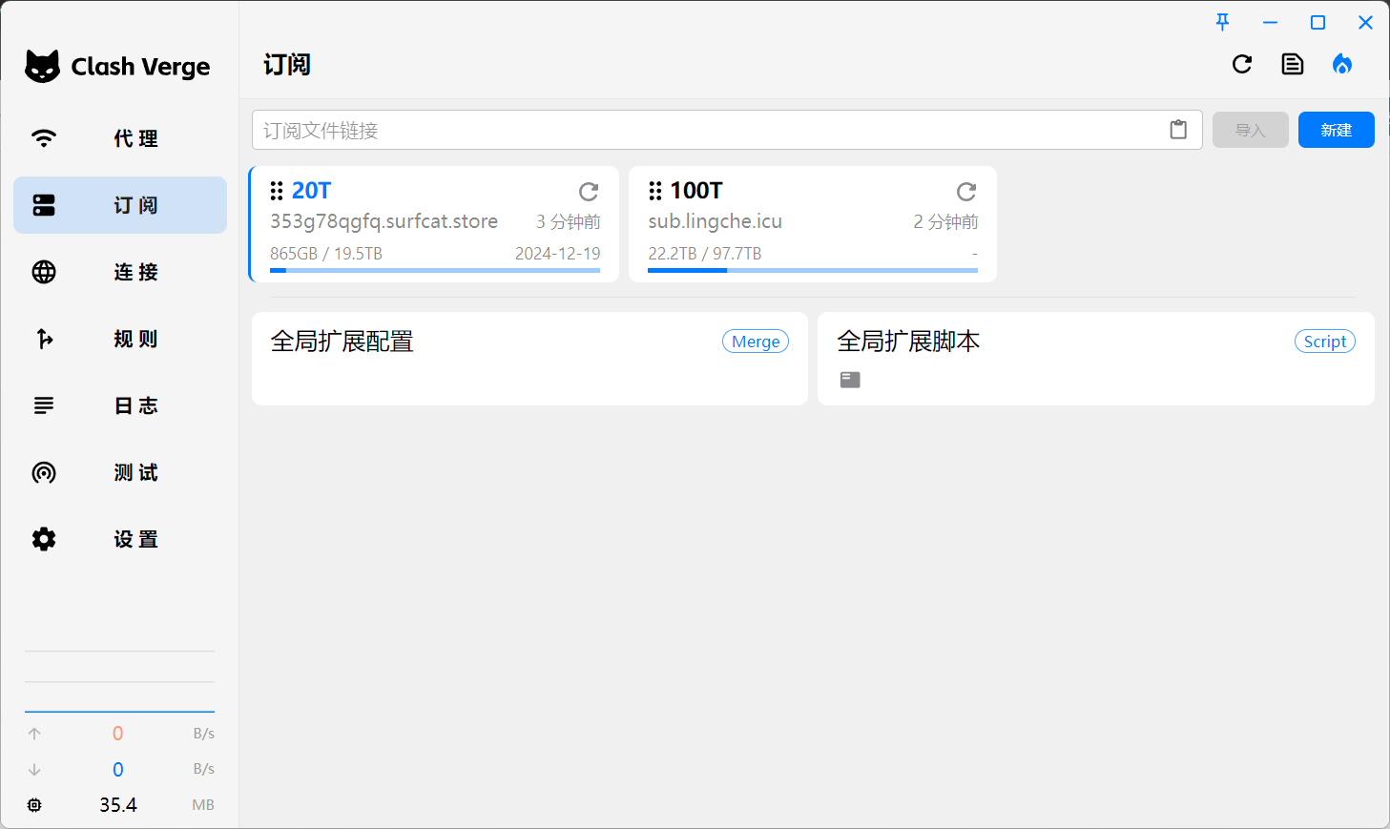The image size is (1390, 829).
Task: Click the gear icon beside 设置
Action: (x=44, y=539)
